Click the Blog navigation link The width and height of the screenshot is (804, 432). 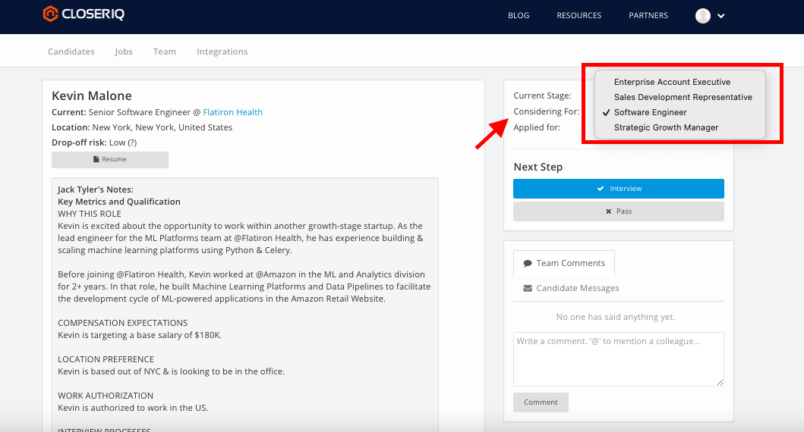click(519, 15)
